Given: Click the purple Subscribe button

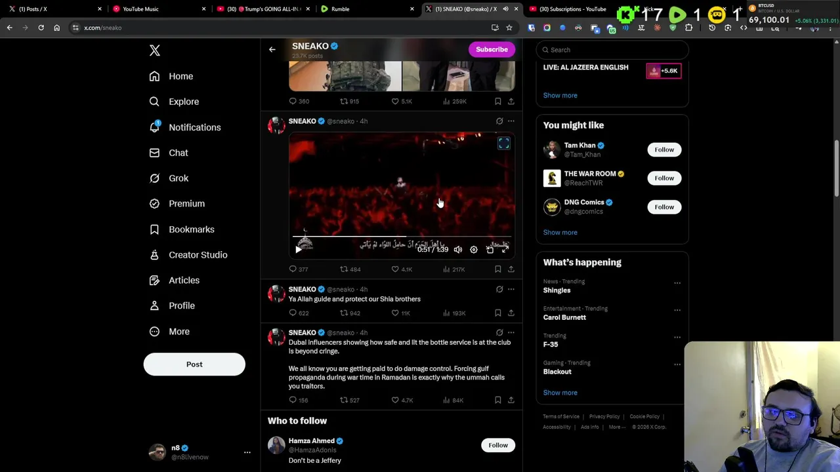Looking at the screenshot, I should click(x=492, y=49).
